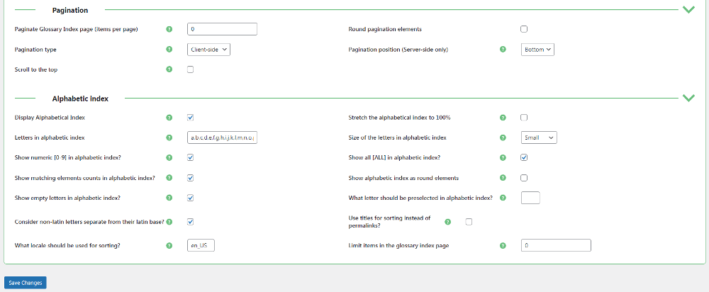The image size is (709, 292).
Task: Collapse the Alphabetic index section chevron
Action: (x=688, y=98)
